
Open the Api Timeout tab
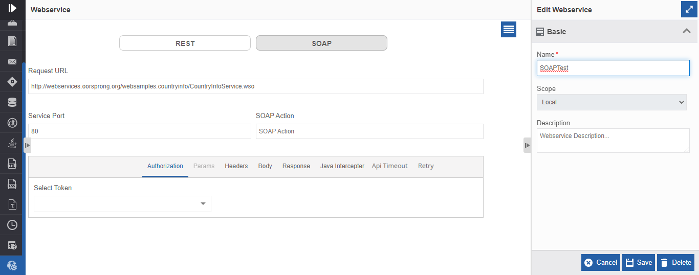click(390, 166)
